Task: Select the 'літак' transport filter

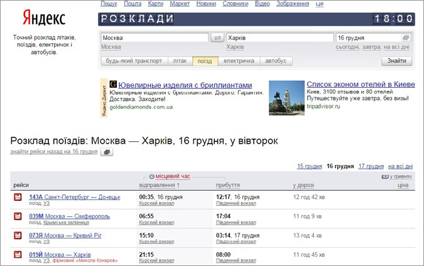Action: (179, 61)
